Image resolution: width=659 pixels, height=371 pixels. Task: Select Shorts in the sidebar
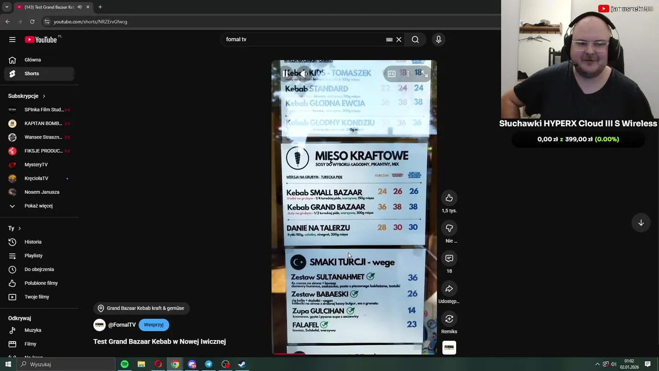coord(39,74)
